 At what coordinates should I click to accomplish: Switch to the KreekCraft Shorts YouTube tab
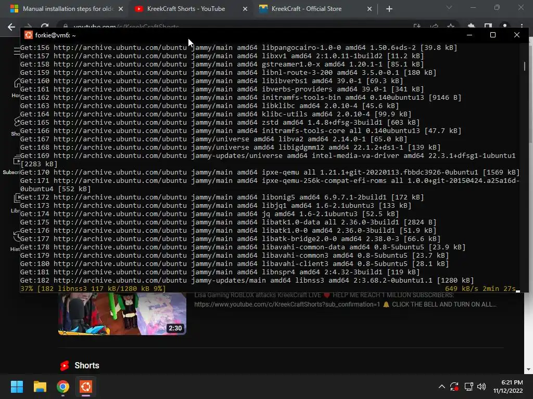186,9
